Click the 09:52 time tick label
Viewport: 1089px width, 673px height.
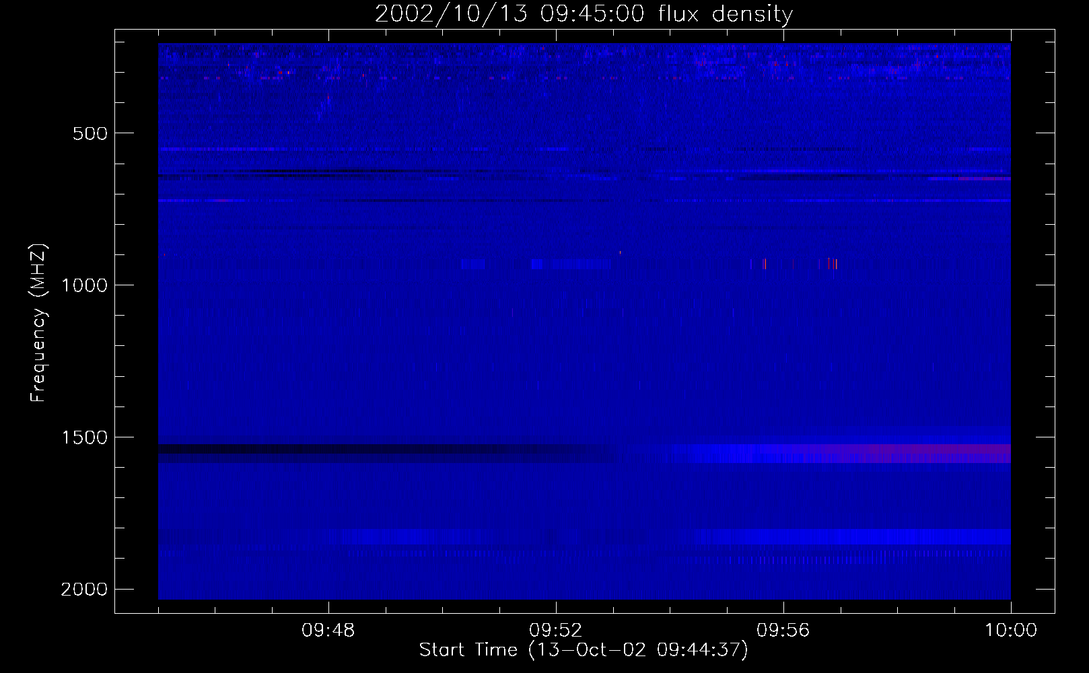point(556,631)
